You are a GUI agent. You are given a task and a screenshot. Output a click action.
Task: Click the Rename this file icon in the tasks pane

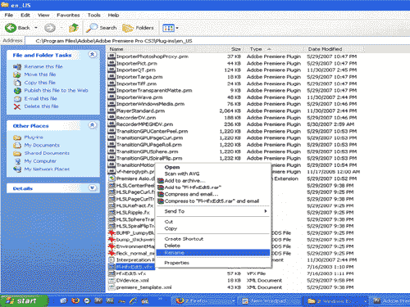(x=17, y=67)
